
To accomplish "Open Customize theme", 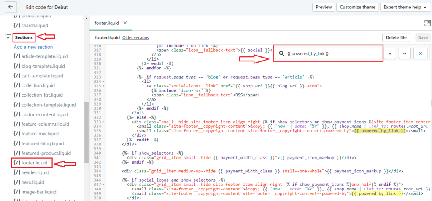I will pyautogui.click(x=358, y=7).
